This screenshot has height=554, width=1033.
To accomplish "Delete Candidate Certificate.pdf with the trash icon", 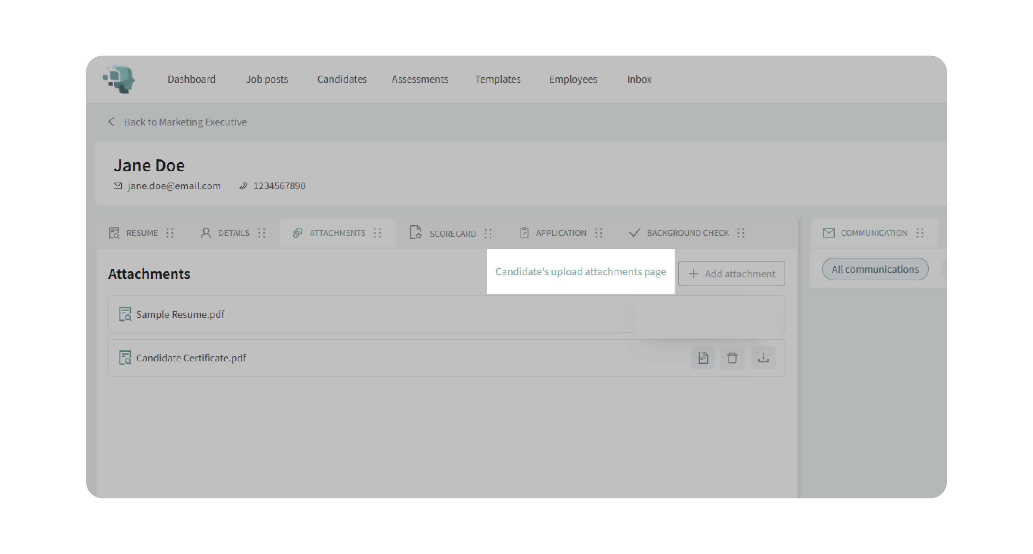I will (732, 358).
